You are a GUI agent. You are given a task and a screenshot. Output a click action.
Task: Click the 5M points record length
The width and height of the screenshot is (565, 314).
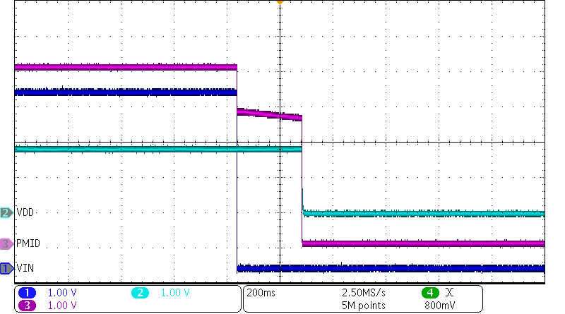pos(365,305)
